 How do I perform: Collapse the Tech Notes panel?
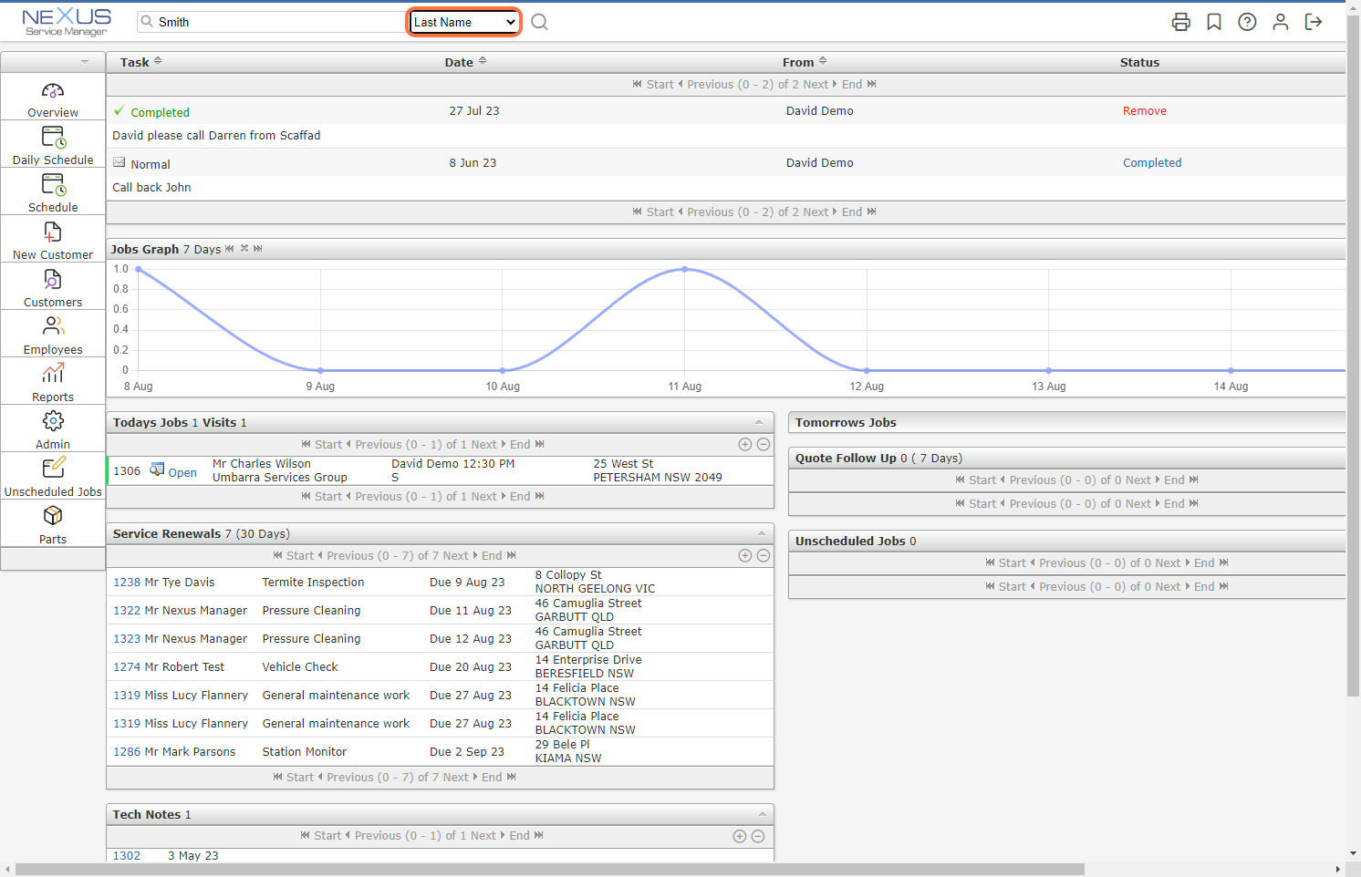[762, 815]
